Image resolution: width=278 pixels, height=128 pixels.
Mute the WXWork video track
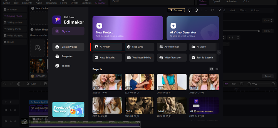(x=15, y=110)
